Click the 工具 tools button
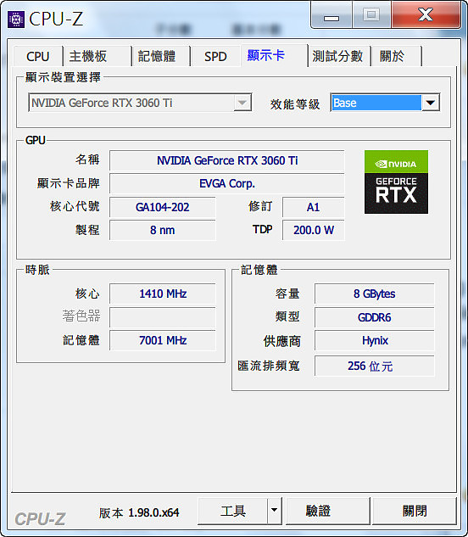Screen dimensions: 468x537 click(232, 511)
